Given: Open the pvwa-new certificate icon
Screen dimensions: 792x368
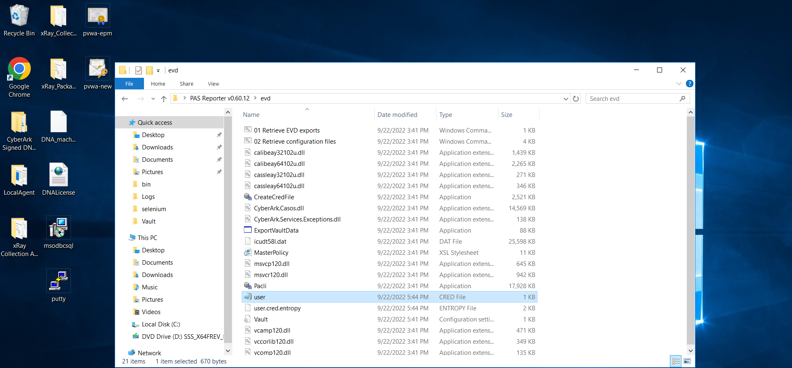Looking at the screenshot, I should (x=97, y=74).
